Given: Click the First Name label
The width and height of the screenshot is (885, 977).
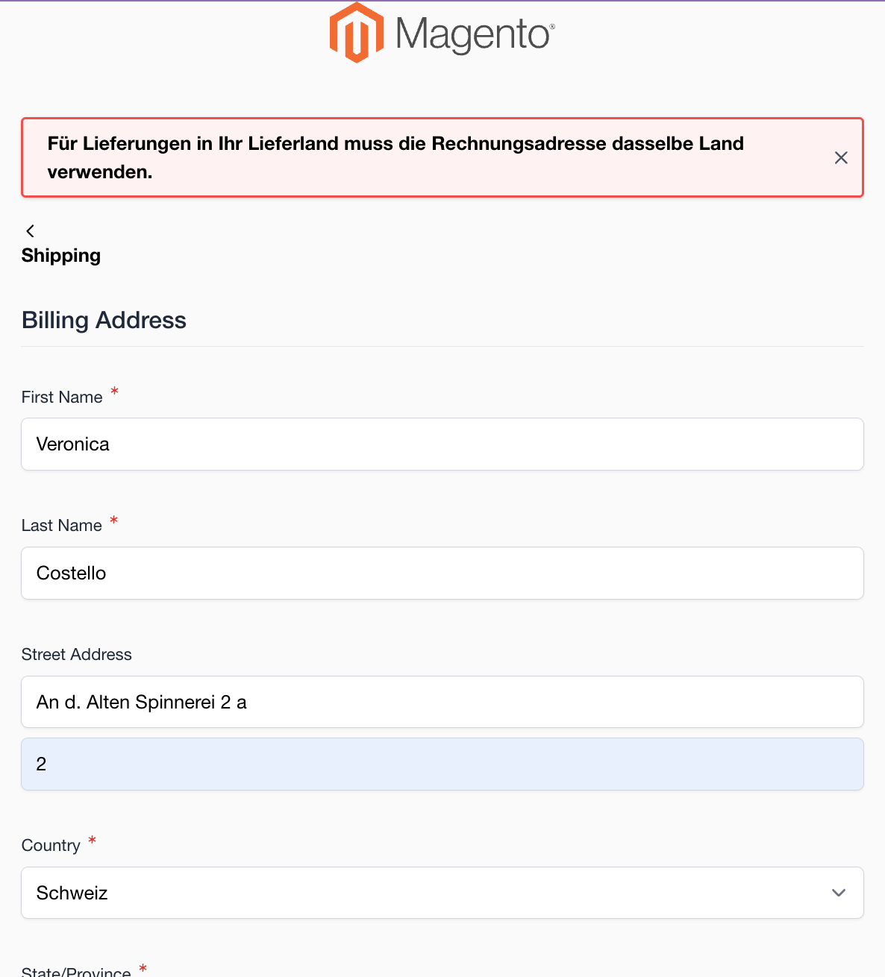Looking at the screenshot, I should coord(62,397).
